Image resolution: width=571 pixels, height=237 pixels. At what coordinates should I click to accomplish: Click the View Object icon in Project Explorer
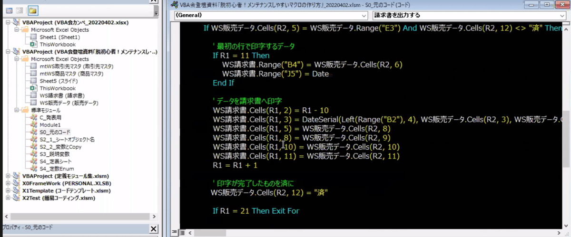[x=20, y=9]
